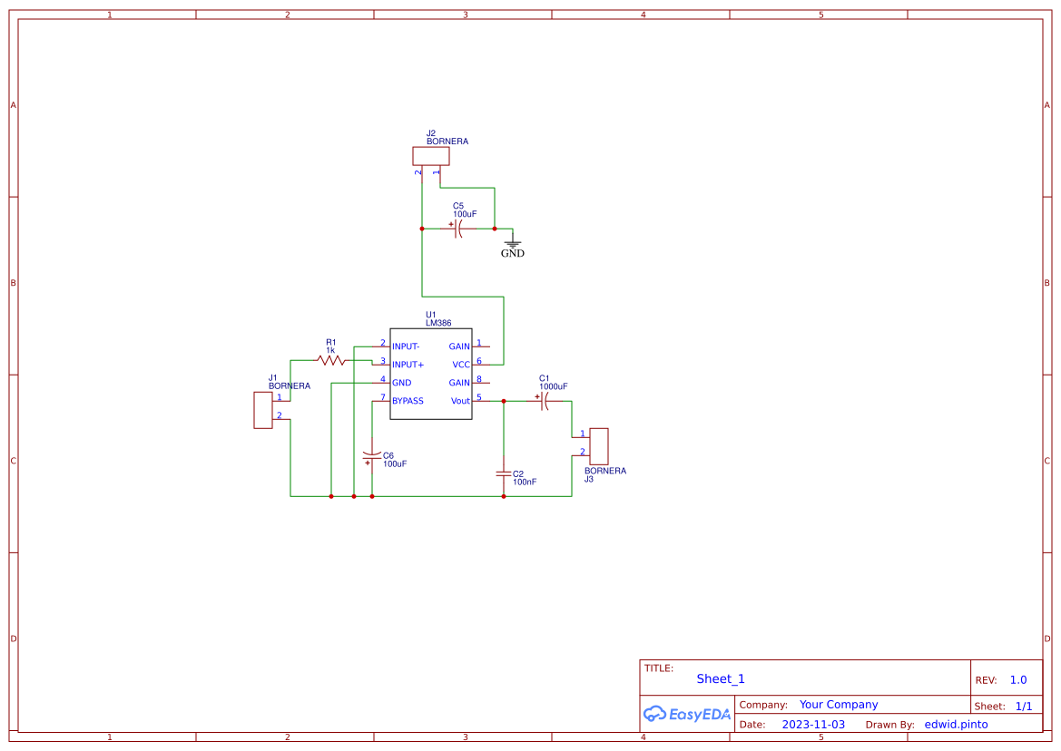
Task: Click the BYPASS pin 7 label
Action: tap(408, 401)
